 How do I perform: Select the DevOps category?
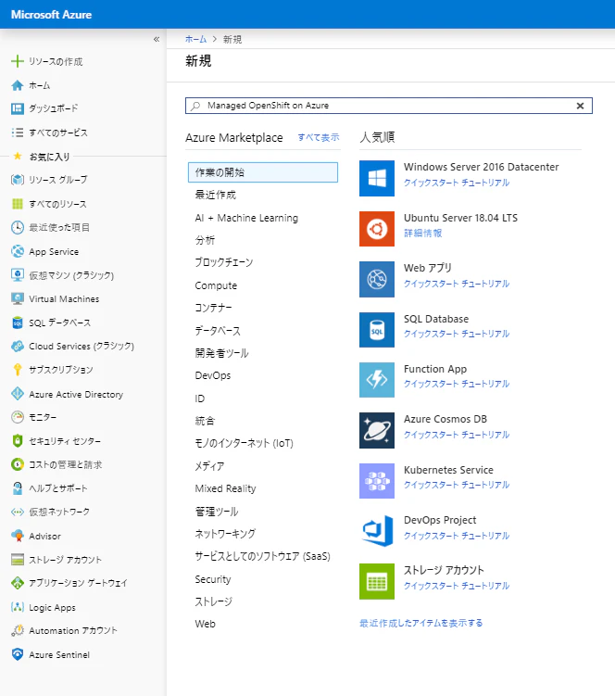(212, 375)
